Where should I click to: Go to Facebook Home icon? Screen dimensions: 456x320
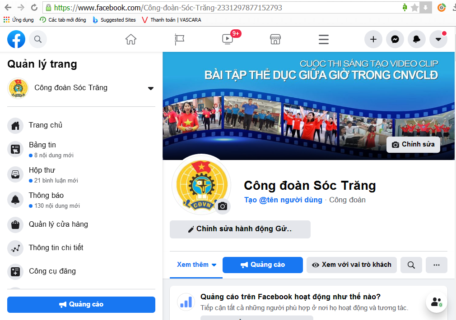(x=131, y=39)
